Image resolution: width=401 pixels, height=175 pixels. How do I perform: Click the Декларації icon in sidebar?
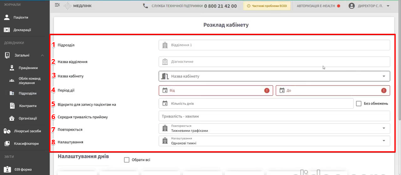[7, 30]
